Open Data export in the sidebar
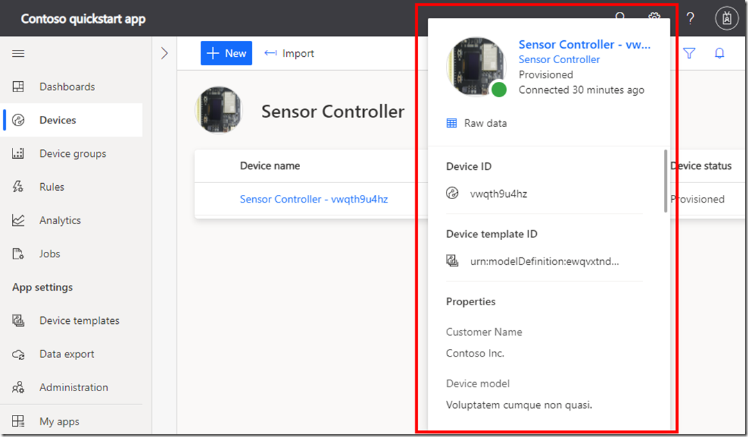 (x=67, y=354)
